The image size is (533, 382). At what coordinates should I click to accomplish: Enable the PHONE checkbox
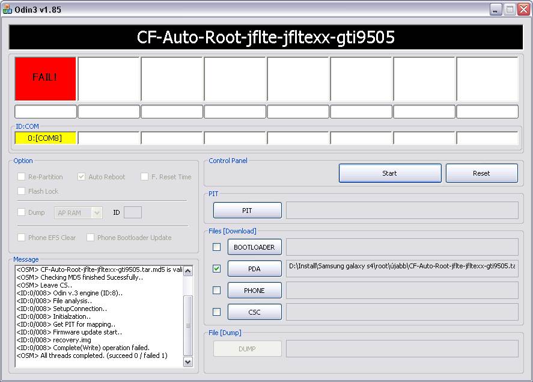click(216, 290)
